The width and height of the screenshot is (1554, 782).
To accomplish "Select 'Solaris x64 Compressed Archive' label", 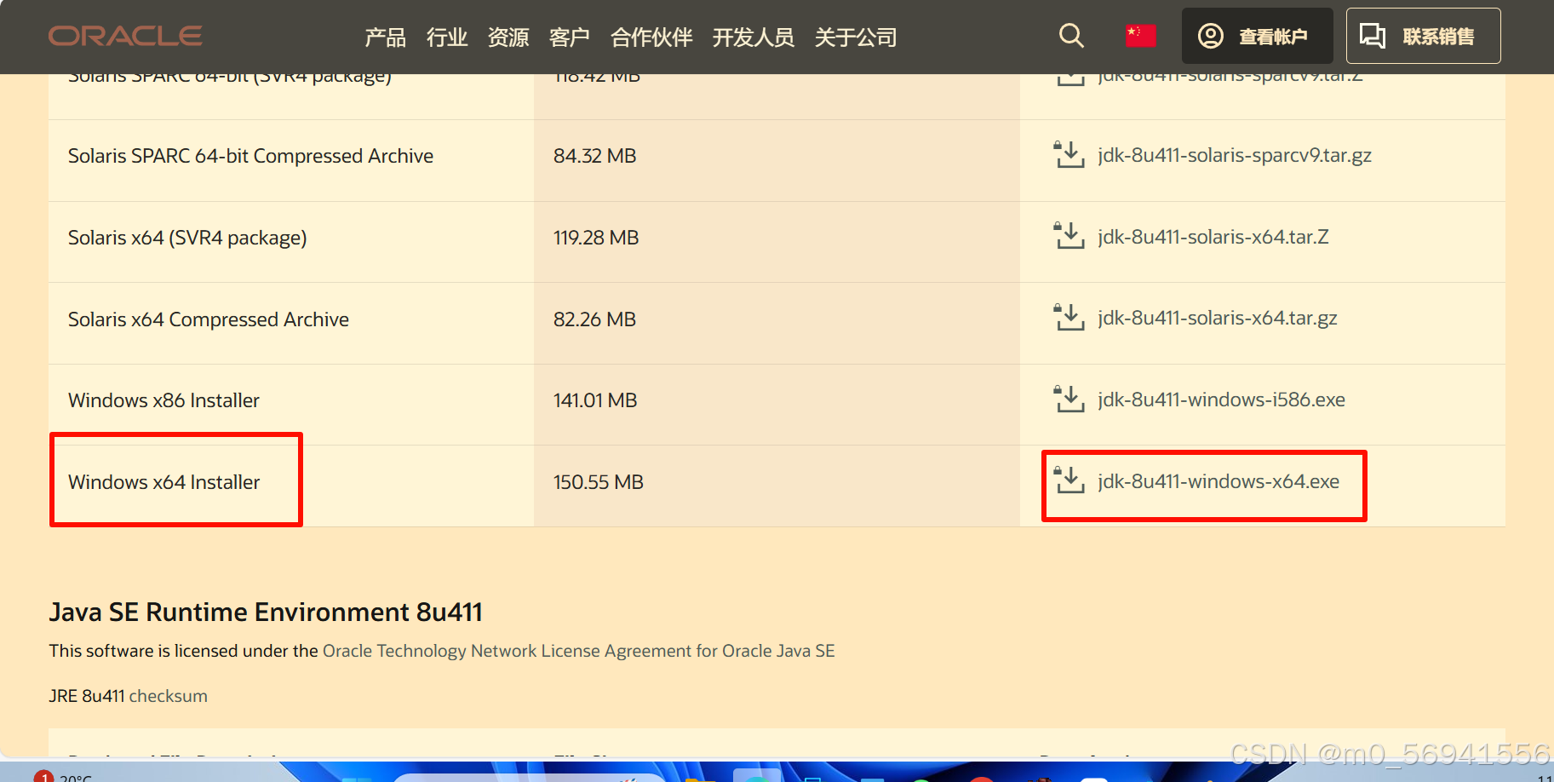I will 209,319.
